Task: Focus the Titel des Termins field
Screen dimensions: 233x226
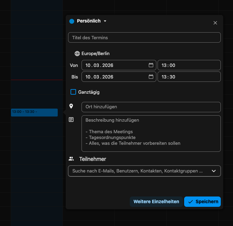Action: [144, 37]
